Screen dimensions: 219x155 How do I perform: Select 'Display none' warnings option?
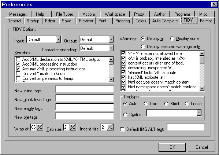(172, 38)
